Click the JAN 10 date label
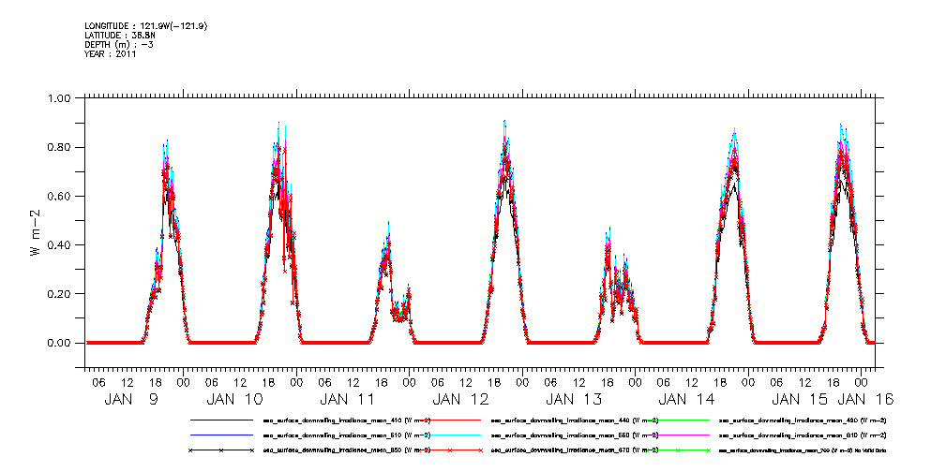The width and height of the screenshot is (946, 472). tap(234, 399)
